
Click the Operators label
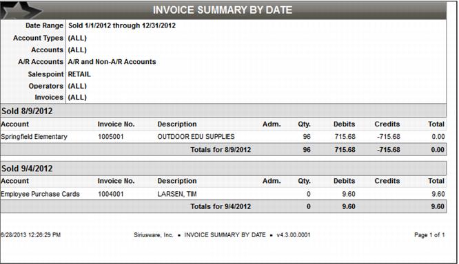46,86
